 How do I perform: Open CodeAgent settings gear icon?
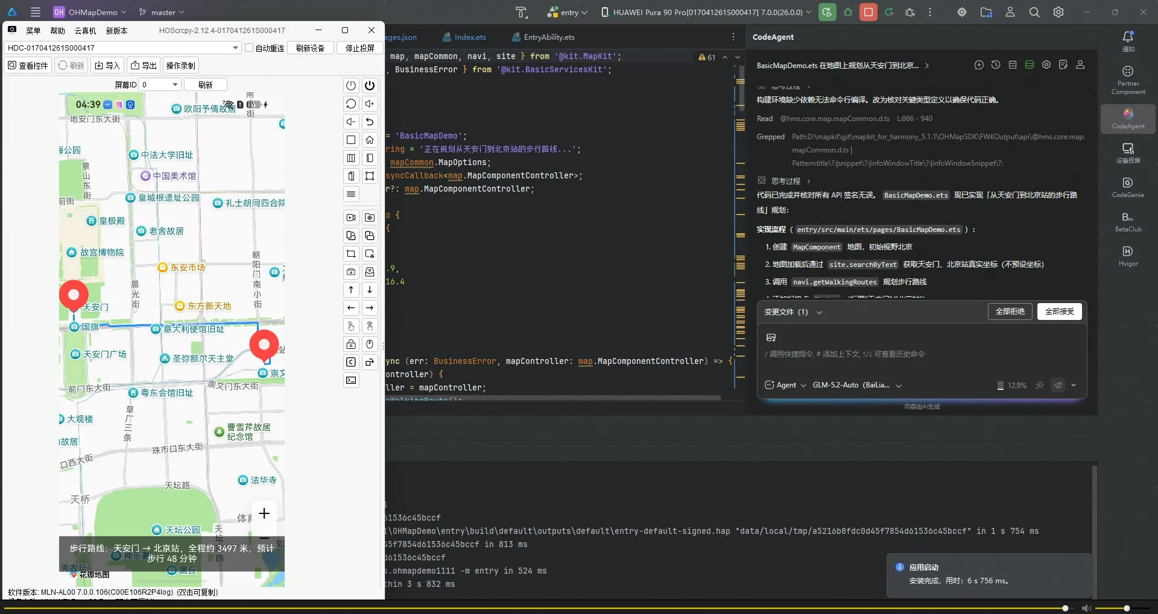(x=1046, y=65)
